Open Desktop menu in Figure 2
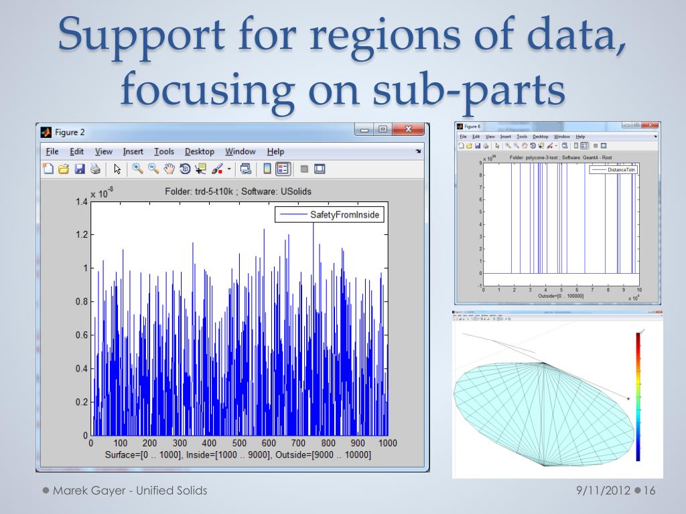 point(200,151)
